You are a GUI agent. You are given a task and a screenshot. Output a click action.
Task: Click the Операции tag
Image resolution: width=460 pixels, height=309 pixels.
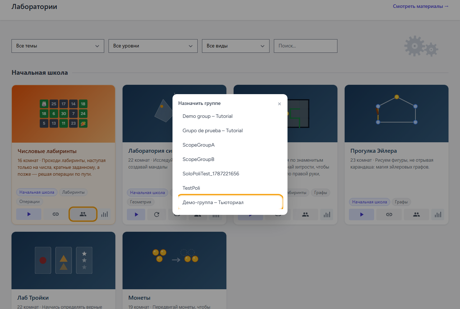[29, 202]
